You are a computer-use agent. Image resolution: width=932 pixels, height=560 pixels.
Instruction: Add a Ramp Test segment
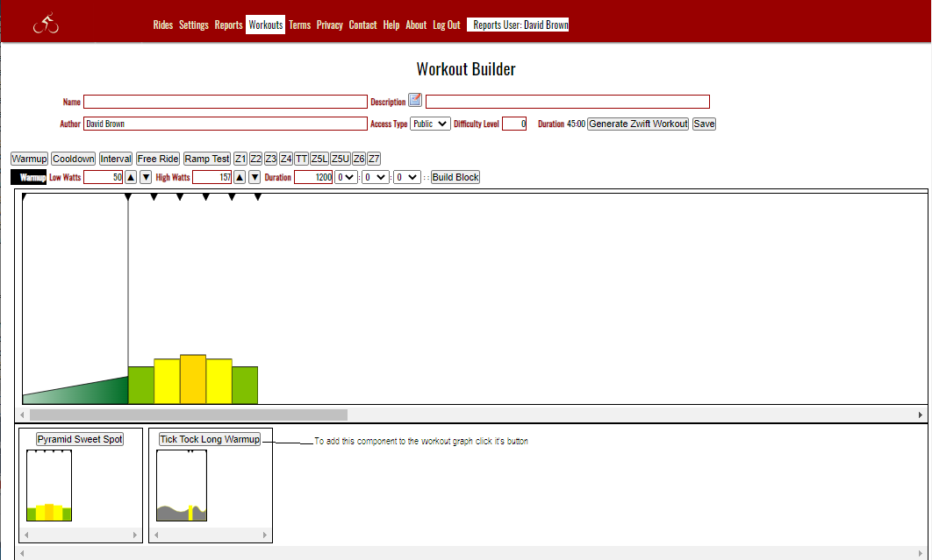coord(207,159)
